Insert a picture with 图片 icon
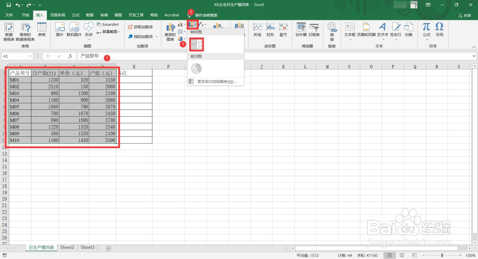The height and width of the screenshot is (259, 478). 60,30
